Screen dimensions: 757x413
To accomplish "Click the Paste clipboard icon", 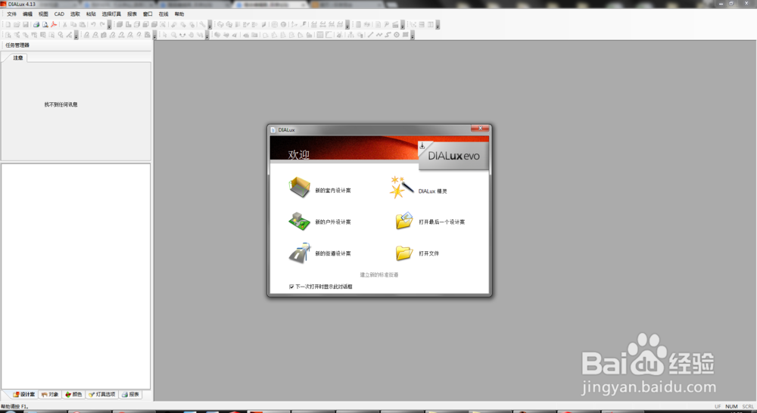I will click(x=82, y=25).
